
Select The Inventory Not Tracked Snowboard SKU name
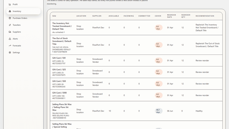[62, 26]
